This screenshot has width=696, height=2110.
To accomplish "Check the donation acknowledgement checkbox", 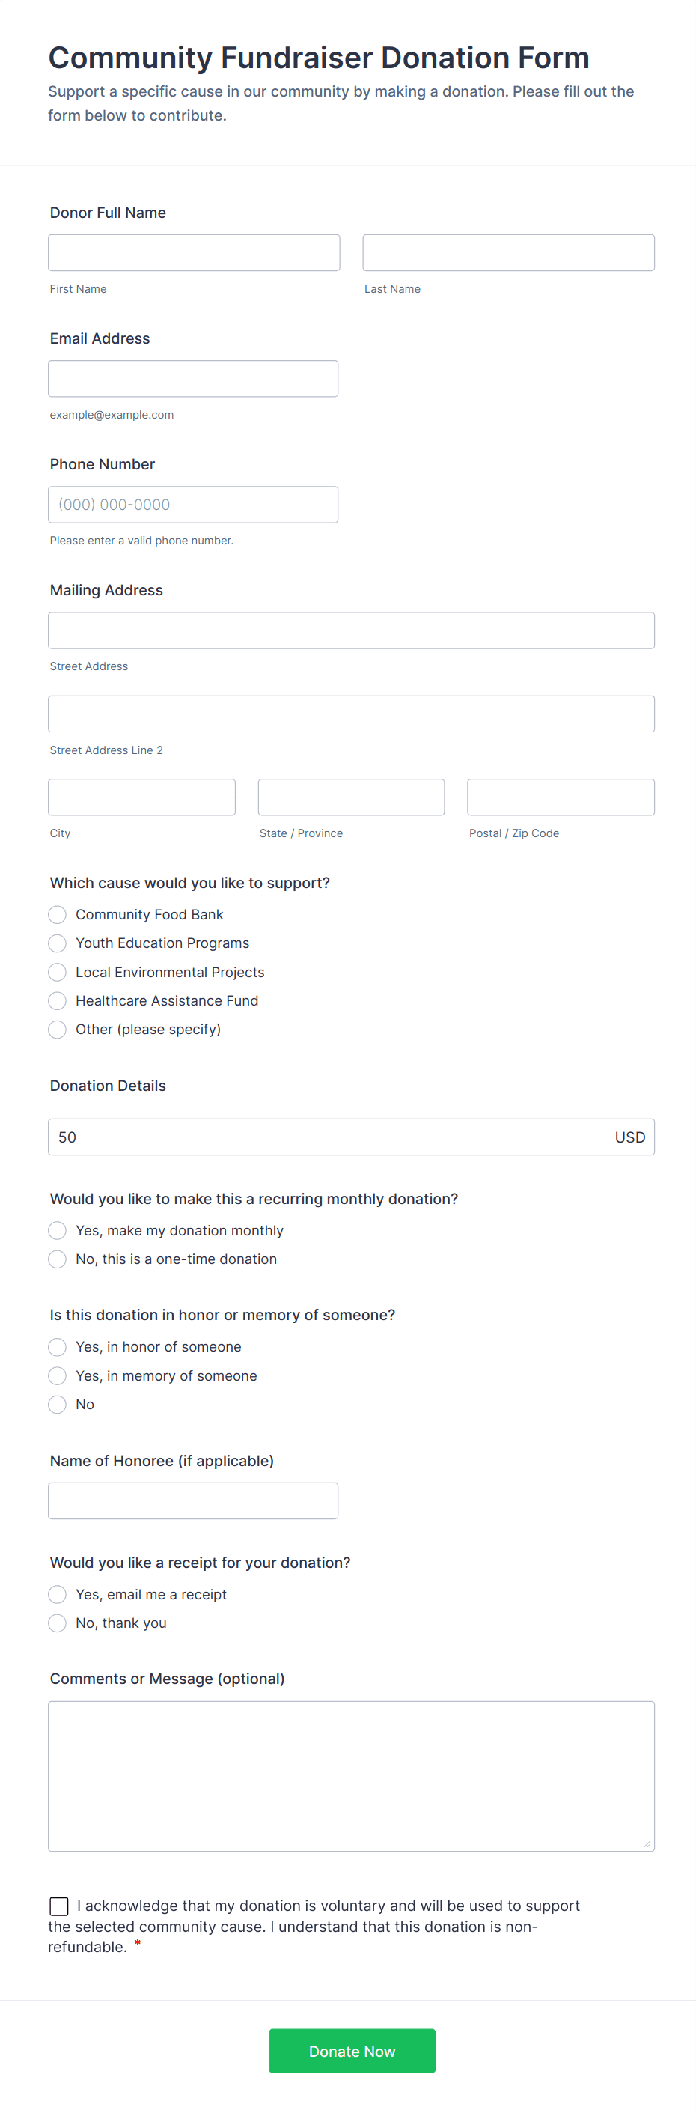I will (x=59, y=1906).
